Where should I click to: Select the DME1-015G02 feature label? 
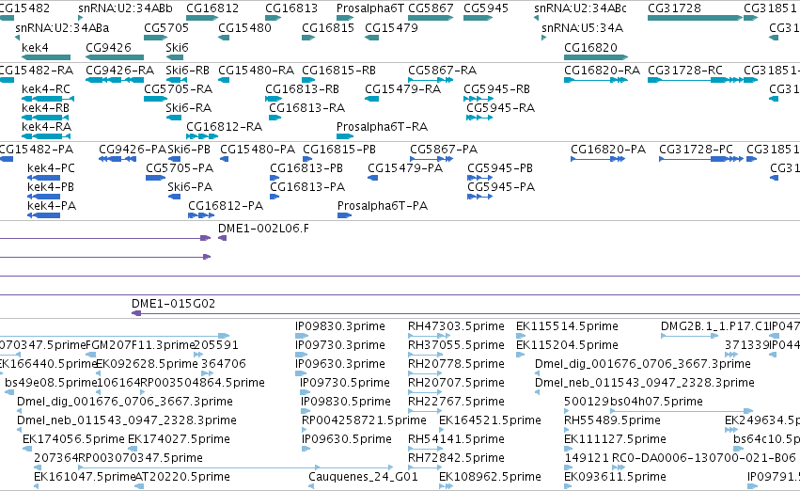click(174, 304)
